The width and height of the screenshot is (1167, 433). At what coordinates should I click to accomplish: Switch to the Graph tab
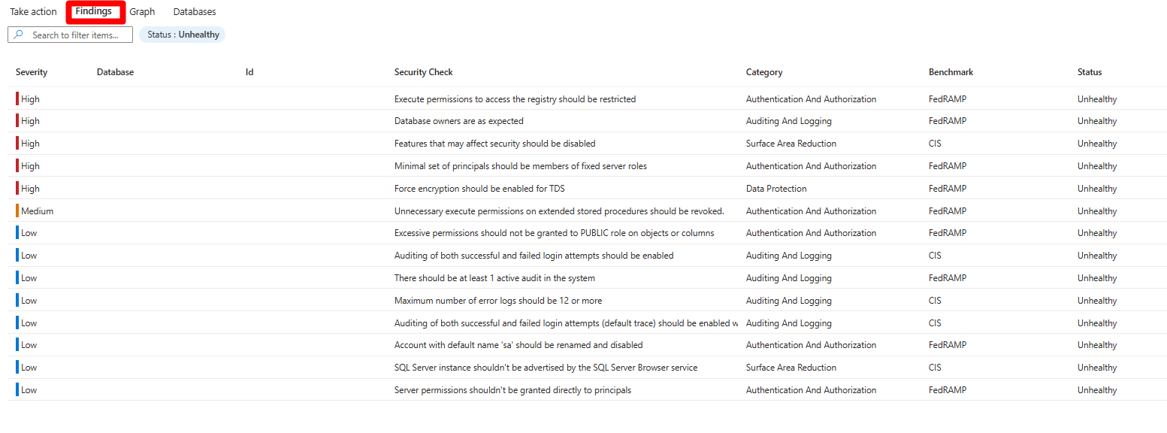pyautogui.click(x=142, y=12)
